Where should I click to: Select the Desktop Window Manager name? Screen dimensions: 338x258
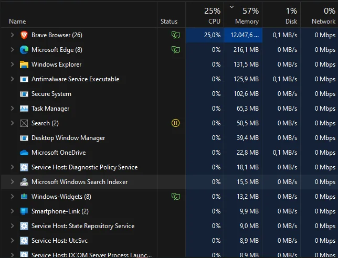click(x=68, y=138)
